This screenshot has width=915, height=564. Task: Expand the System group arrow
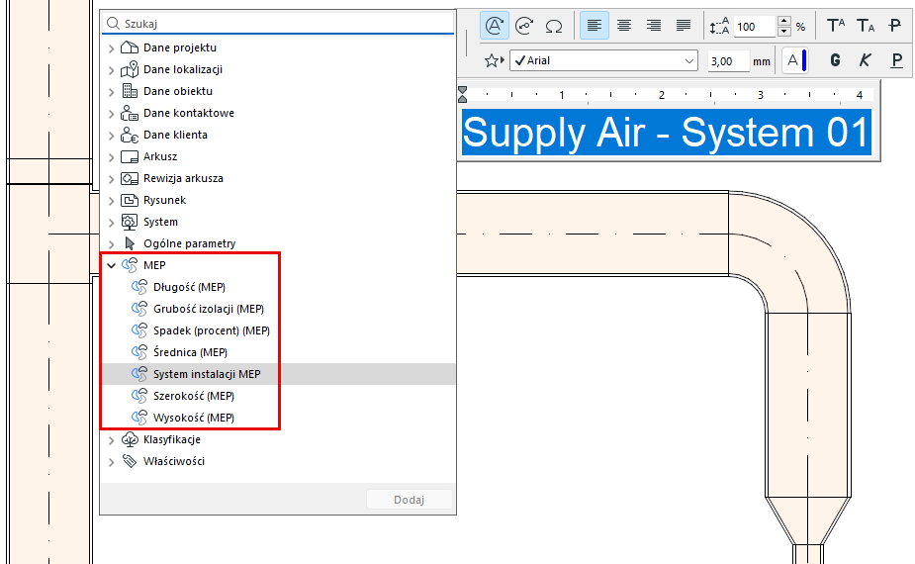[111, 223]
